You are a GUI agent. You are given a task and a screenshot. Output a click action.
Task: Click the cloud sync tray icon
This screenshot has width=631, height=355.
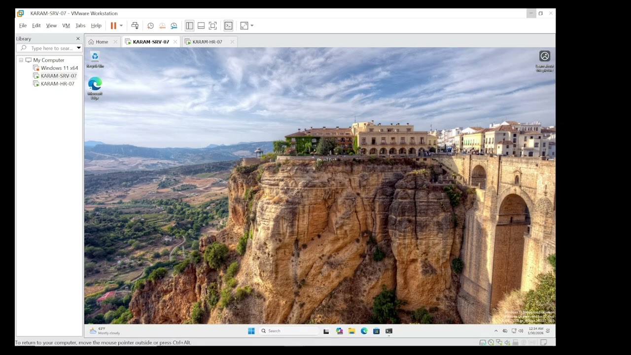click(505, 331)
